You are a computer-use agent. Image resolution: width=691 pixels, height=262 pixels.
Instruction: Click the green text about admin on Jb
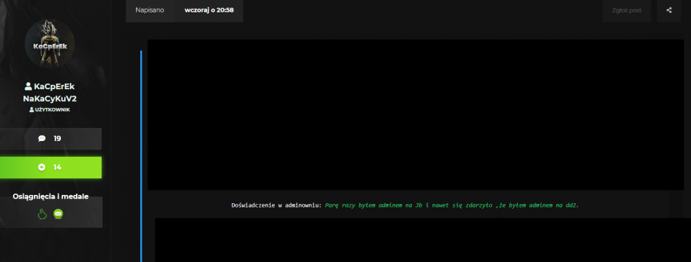point(452,205)
